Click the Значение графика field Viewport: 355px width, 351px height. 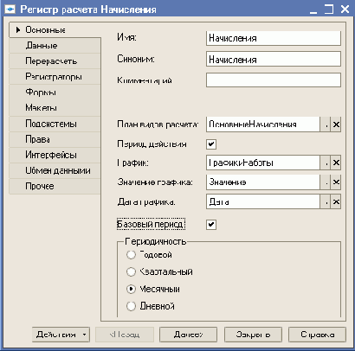click(263, 182)
